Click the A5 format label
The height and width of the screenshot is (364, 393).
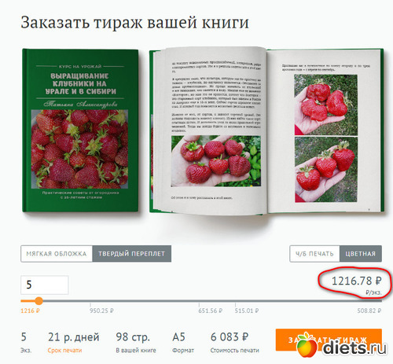178,337
